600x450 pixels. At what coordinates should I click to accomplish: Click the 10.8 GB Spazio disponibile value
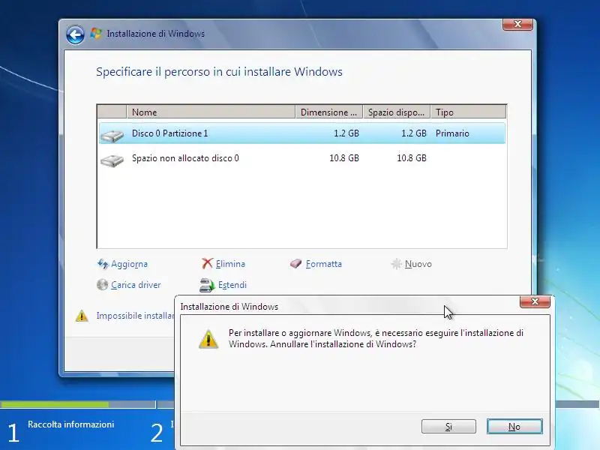[411, 158]
